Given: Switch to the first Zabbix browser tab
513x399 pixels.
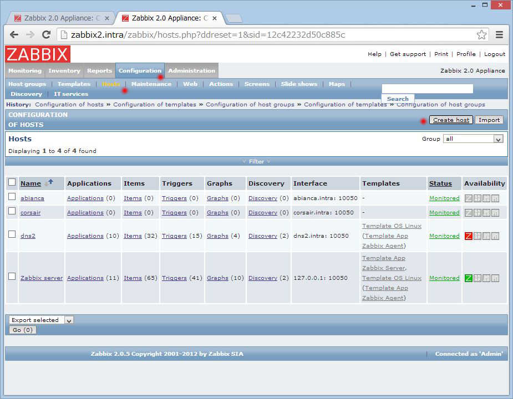Looking at the screenshot, I should 60,18.
